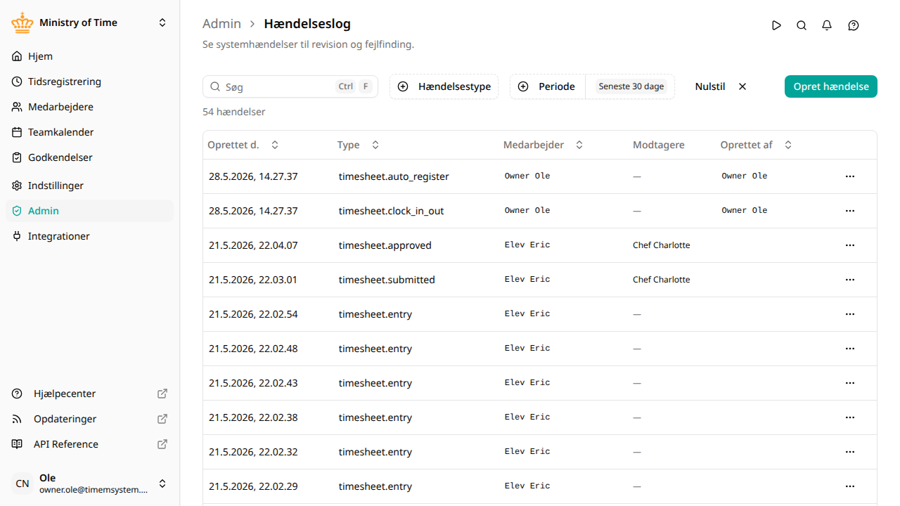Click the Godkendelser clipboard icon
The height and width of the screenshot is (506, 900).
[17, 157]
